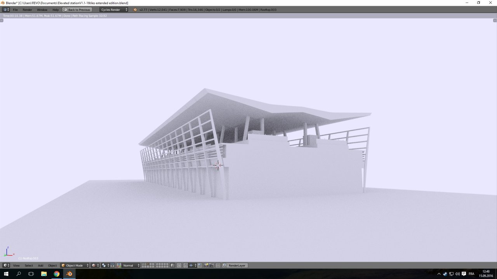The image size is (497, 279).
Task: Open the 3D view editor type selector
Action: point(6,265)
